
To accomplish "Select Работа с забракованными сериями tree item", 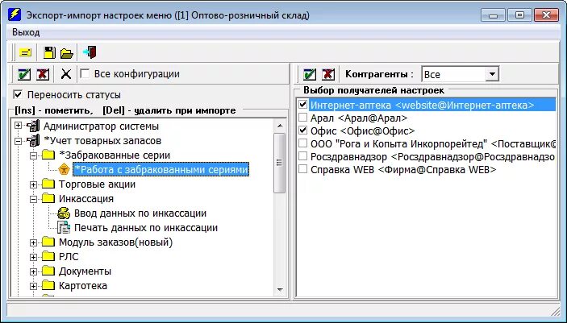I will pyautogui.click(x=161, y=169).
